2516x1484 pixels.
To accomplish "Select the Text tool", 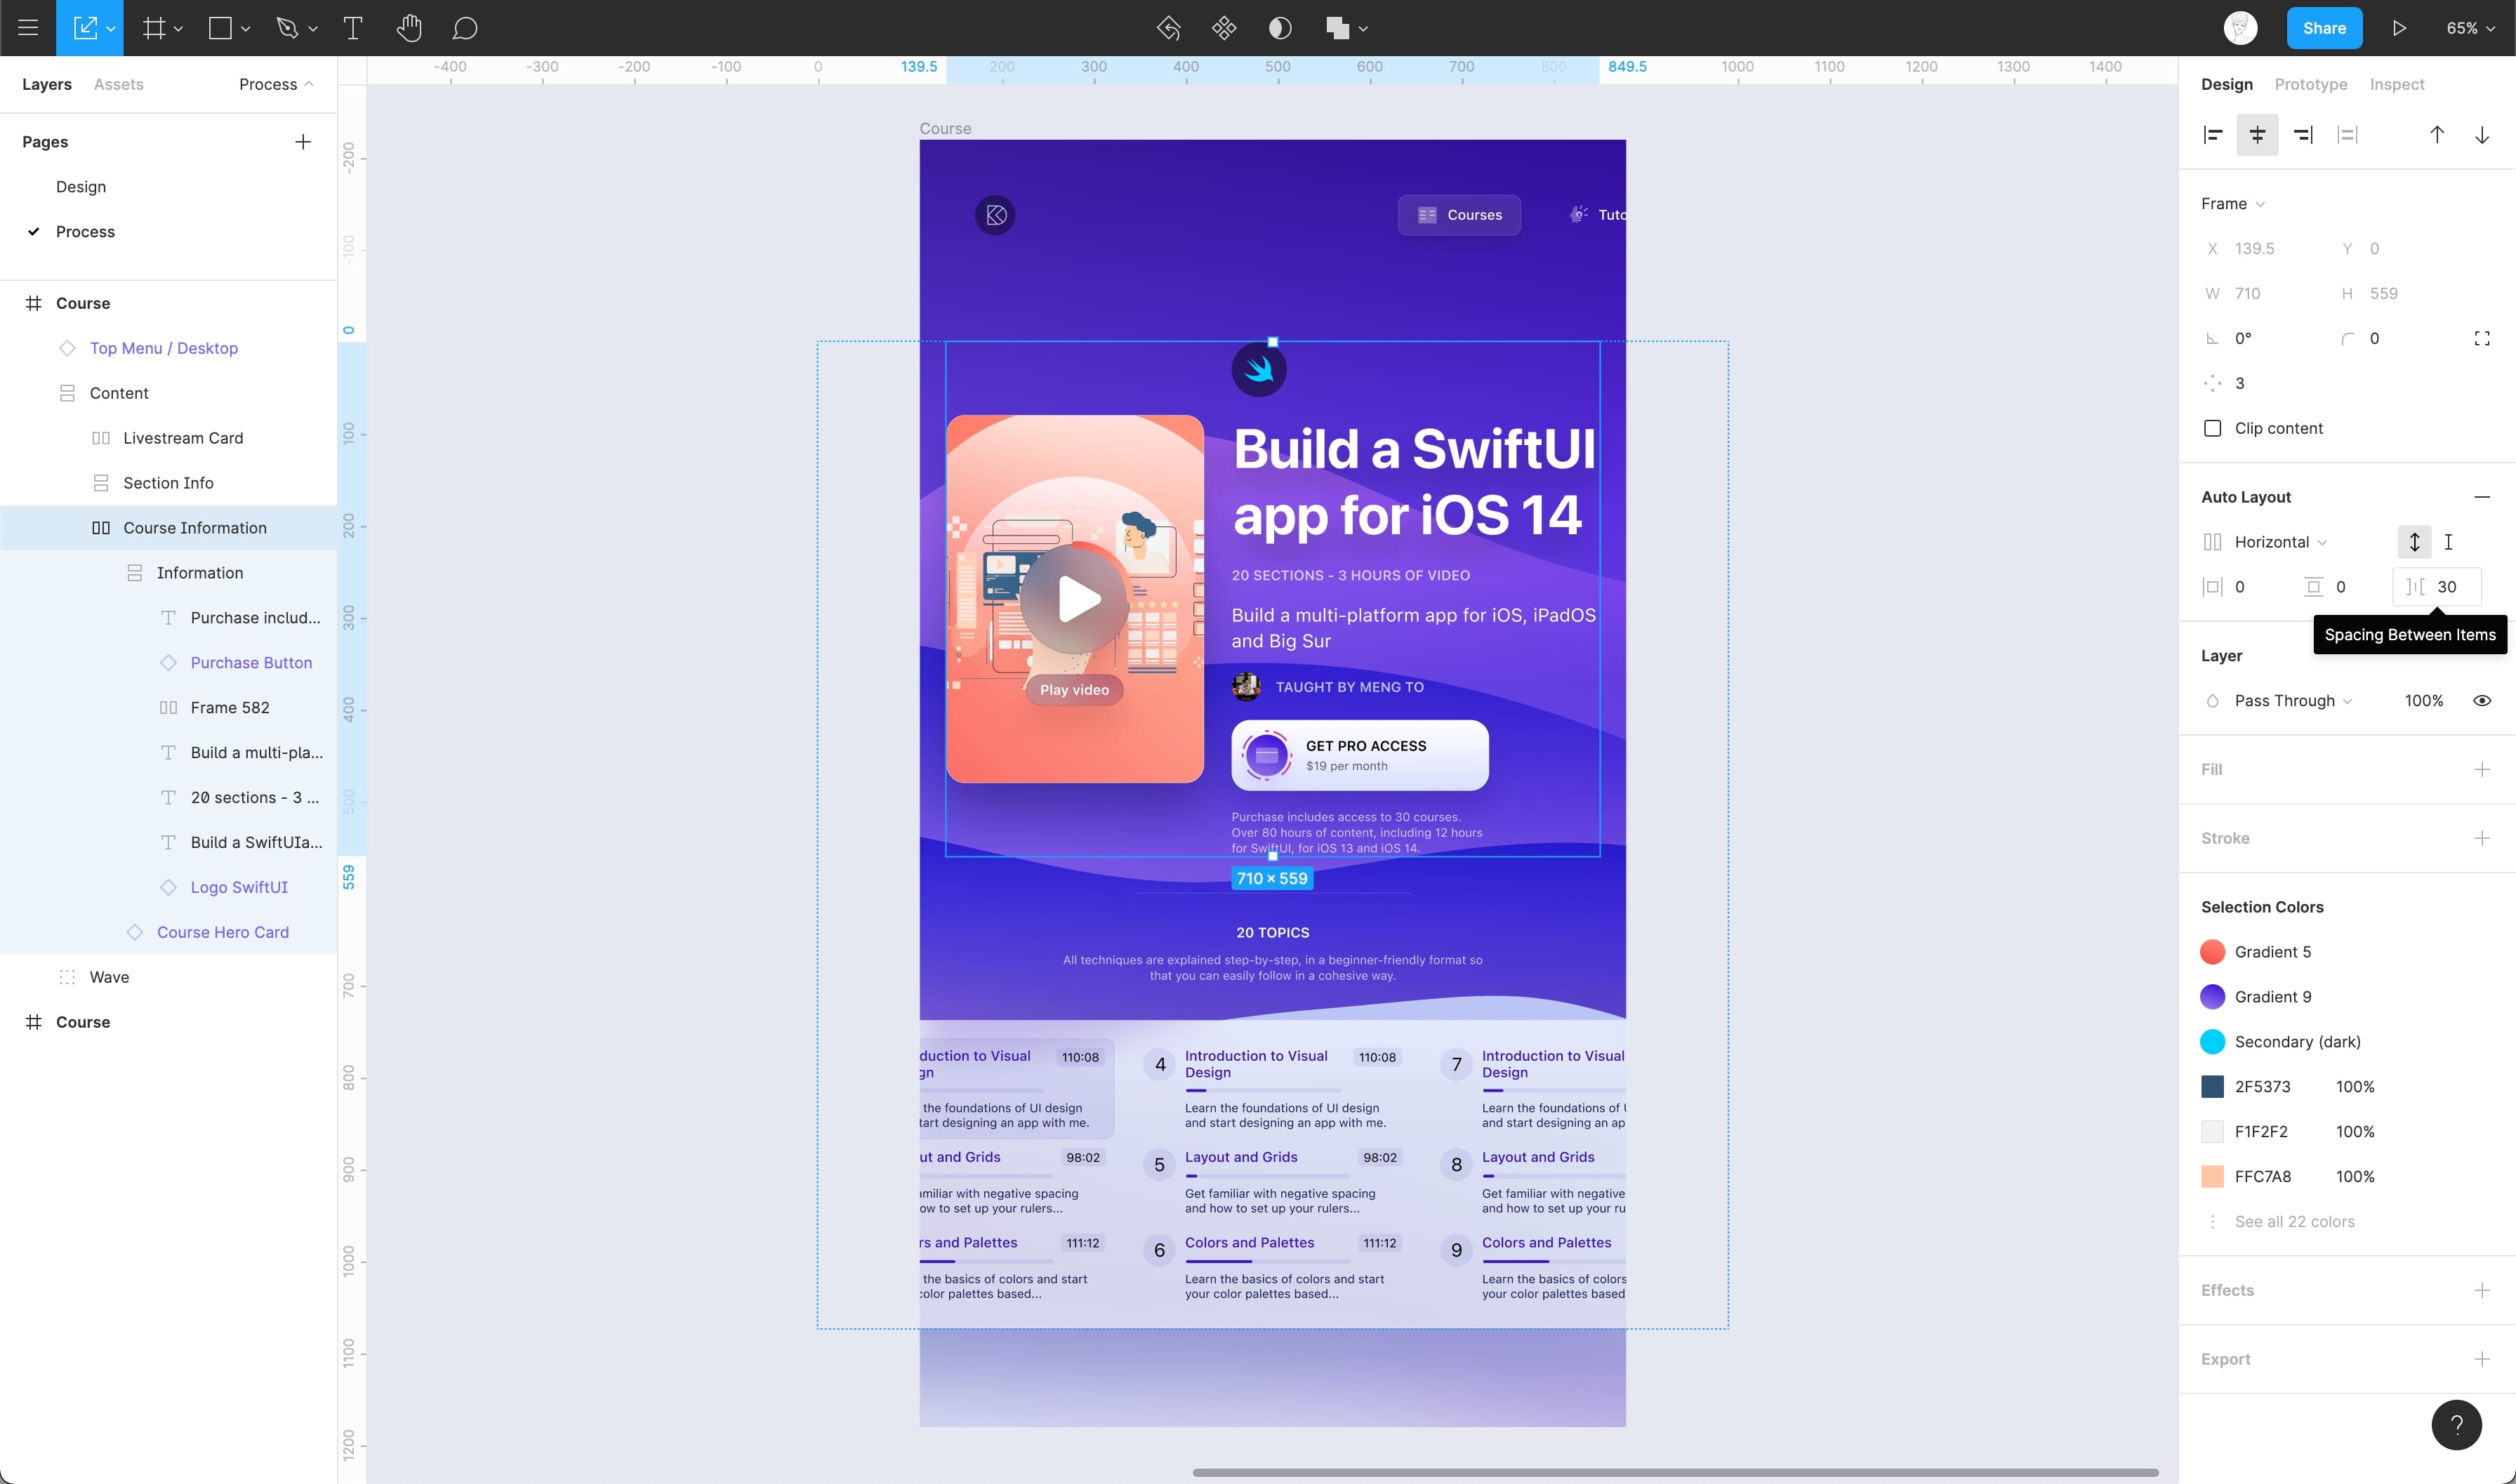I will pyautogui.click(x=352, y=28).
